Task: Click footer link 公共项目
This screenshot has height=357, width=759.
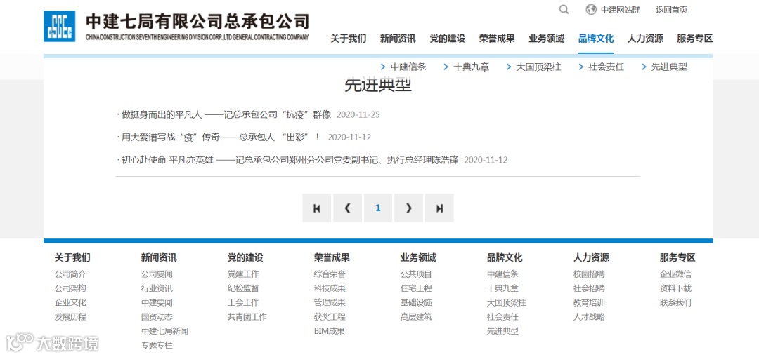Action: tap(416, 274)
